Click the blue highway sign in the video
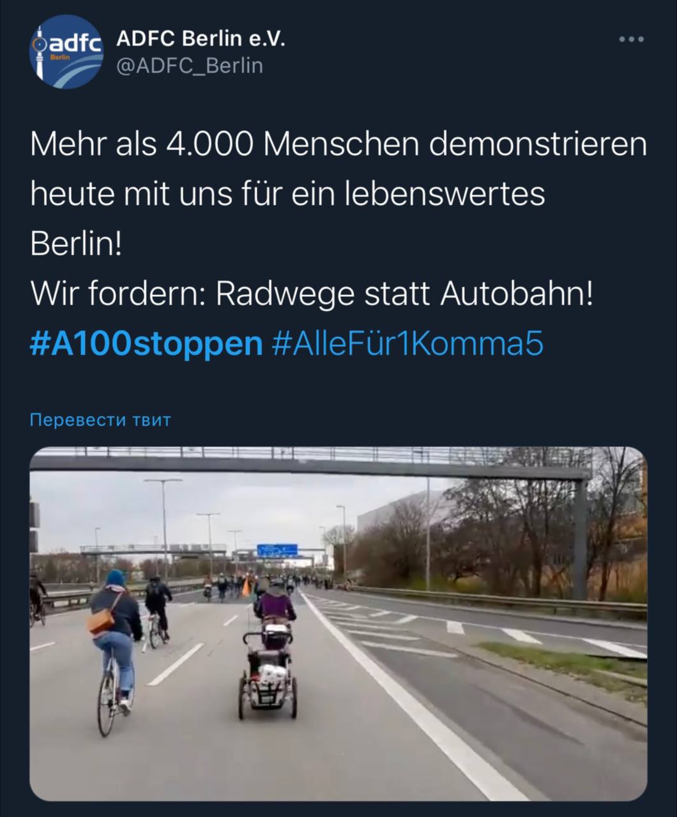This screenshot has width=677, height=817. pos(277,550)
